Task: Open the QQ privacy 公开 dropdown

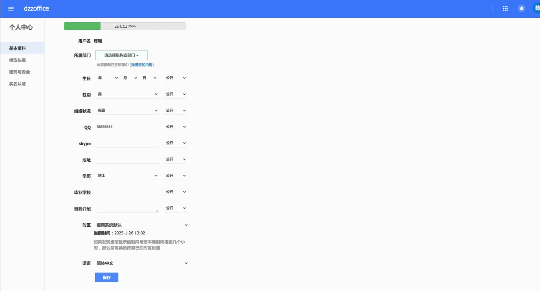Action: (175, 127)
